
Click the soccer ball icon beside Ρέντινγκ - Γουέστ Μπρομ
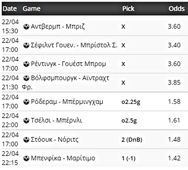26,64
